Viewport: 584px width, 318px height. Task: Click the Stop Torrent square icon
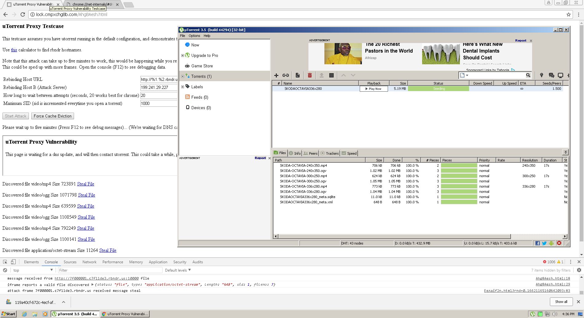pos(331,75)
